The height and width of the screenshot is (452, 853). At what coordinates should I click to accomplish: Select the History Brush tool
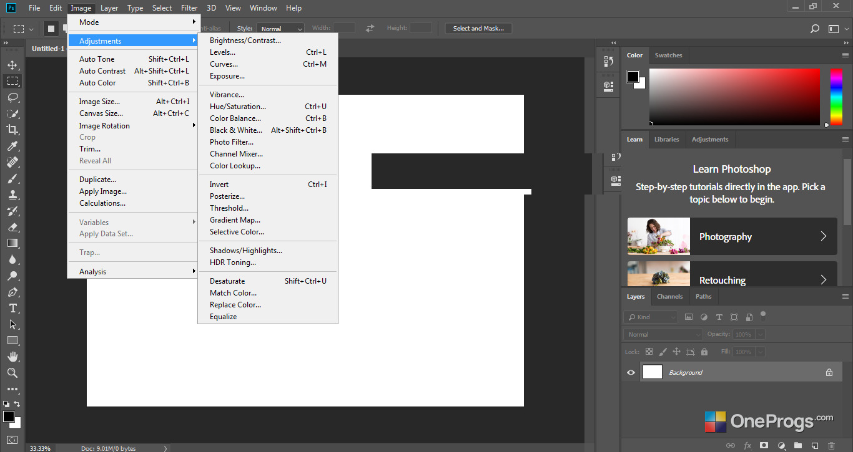12,211
